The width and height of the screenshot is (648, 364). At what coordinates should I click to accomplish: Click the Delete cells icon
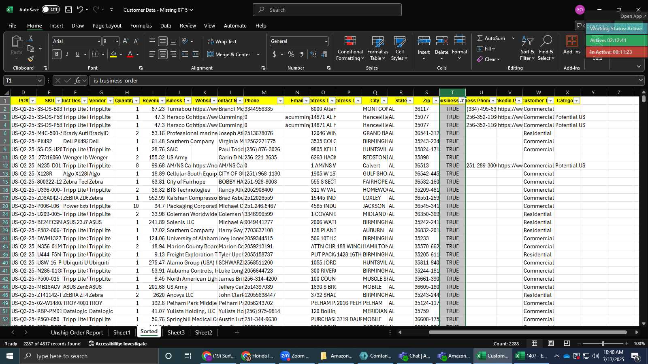(x=441, y=41)
